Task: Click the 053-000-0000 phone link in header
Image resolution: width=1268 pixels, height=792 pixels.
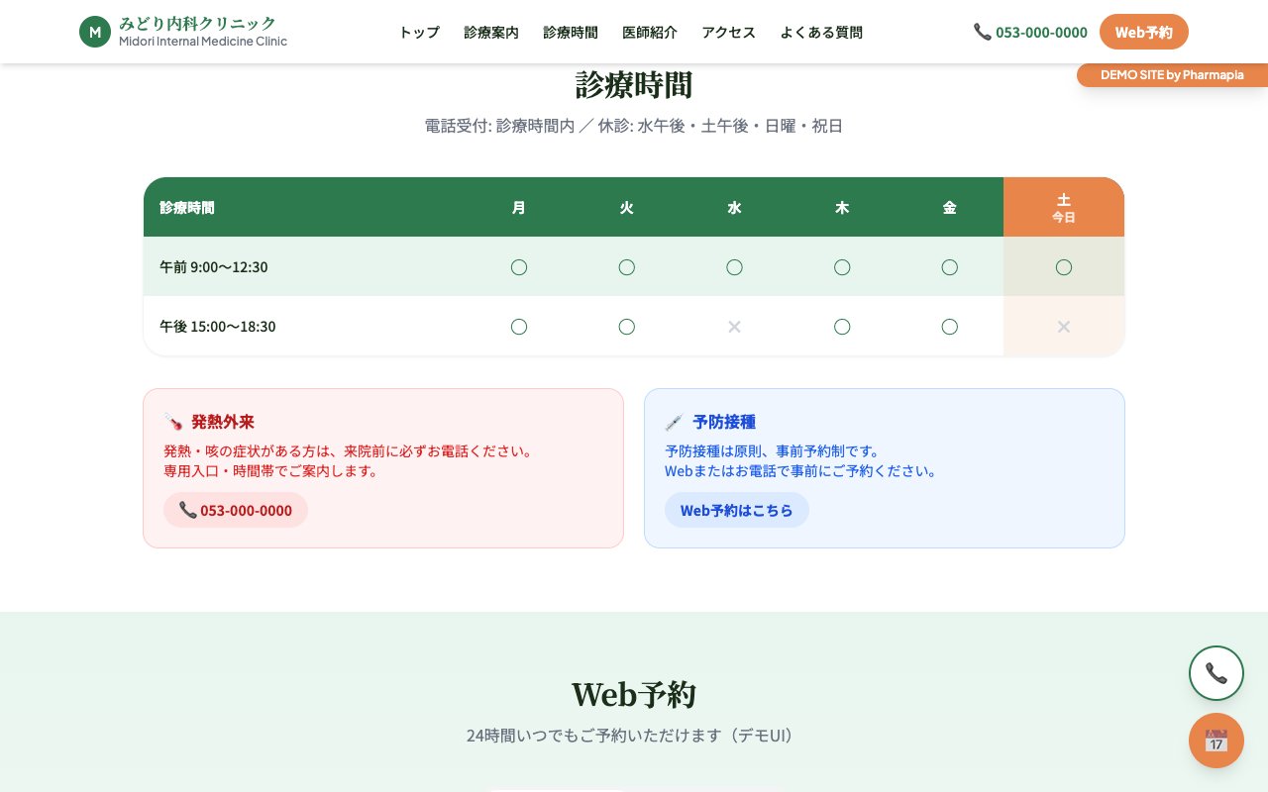Action: [1041, 32]
